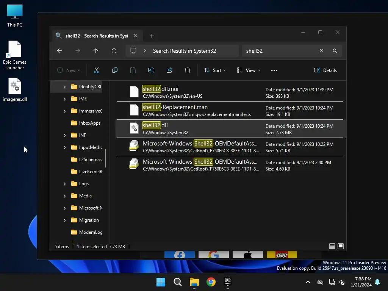Open the clock and date flyout

[x=361, y=282]
